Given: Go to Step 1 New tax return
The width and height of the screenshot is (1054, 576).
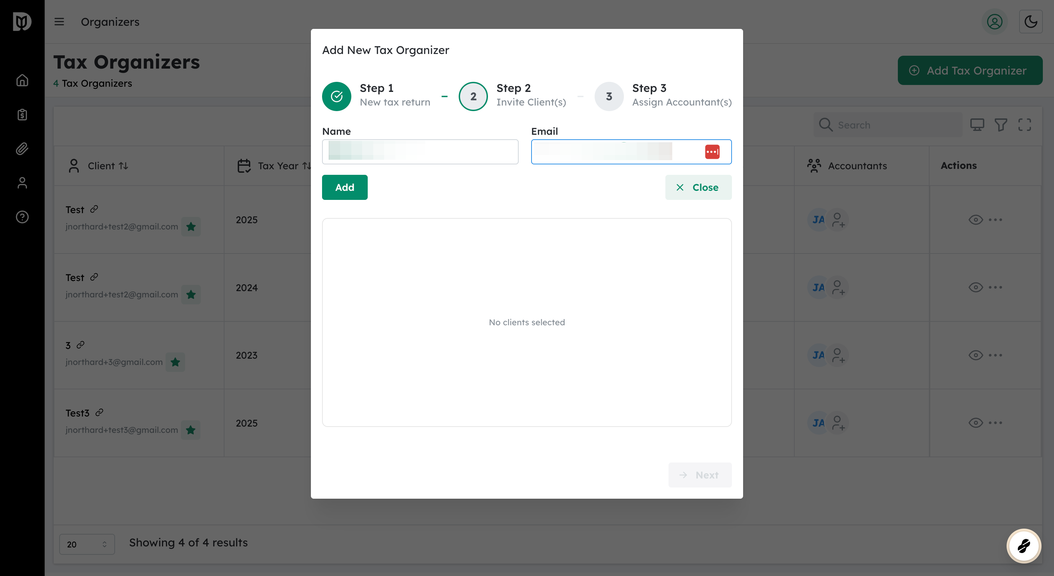Looking at the screenshot, I should [x=336, y=96].
